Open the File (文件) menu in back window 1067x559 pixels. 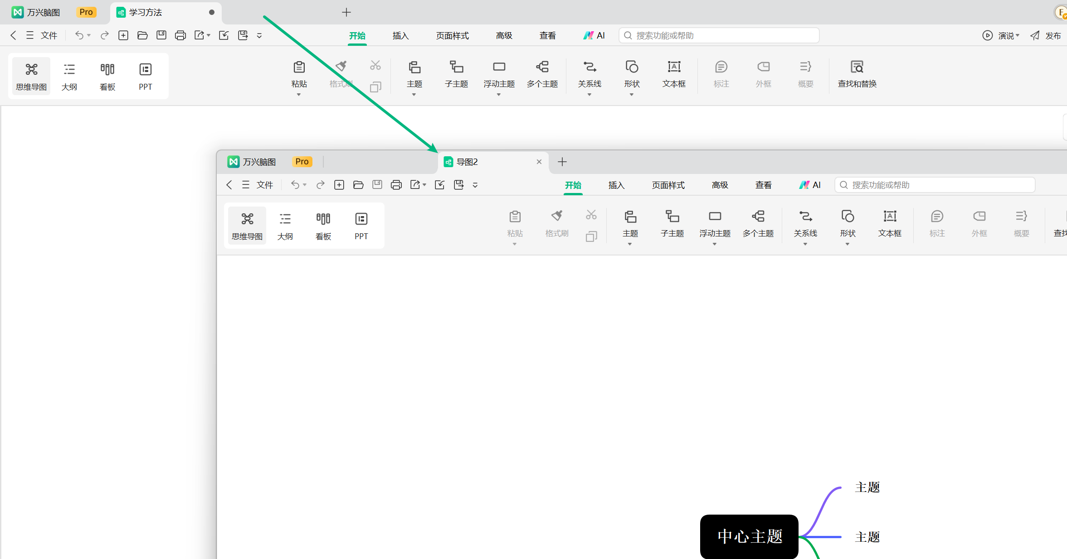pos(49,35)
